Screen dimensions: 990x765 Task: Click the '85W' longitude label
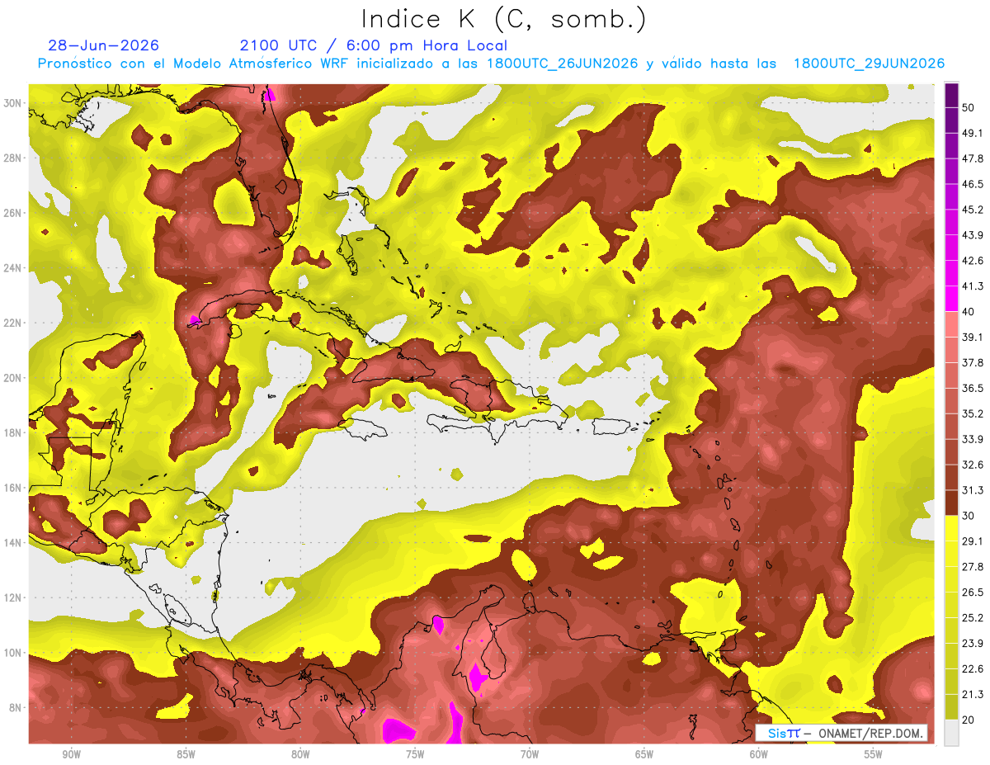186,755
